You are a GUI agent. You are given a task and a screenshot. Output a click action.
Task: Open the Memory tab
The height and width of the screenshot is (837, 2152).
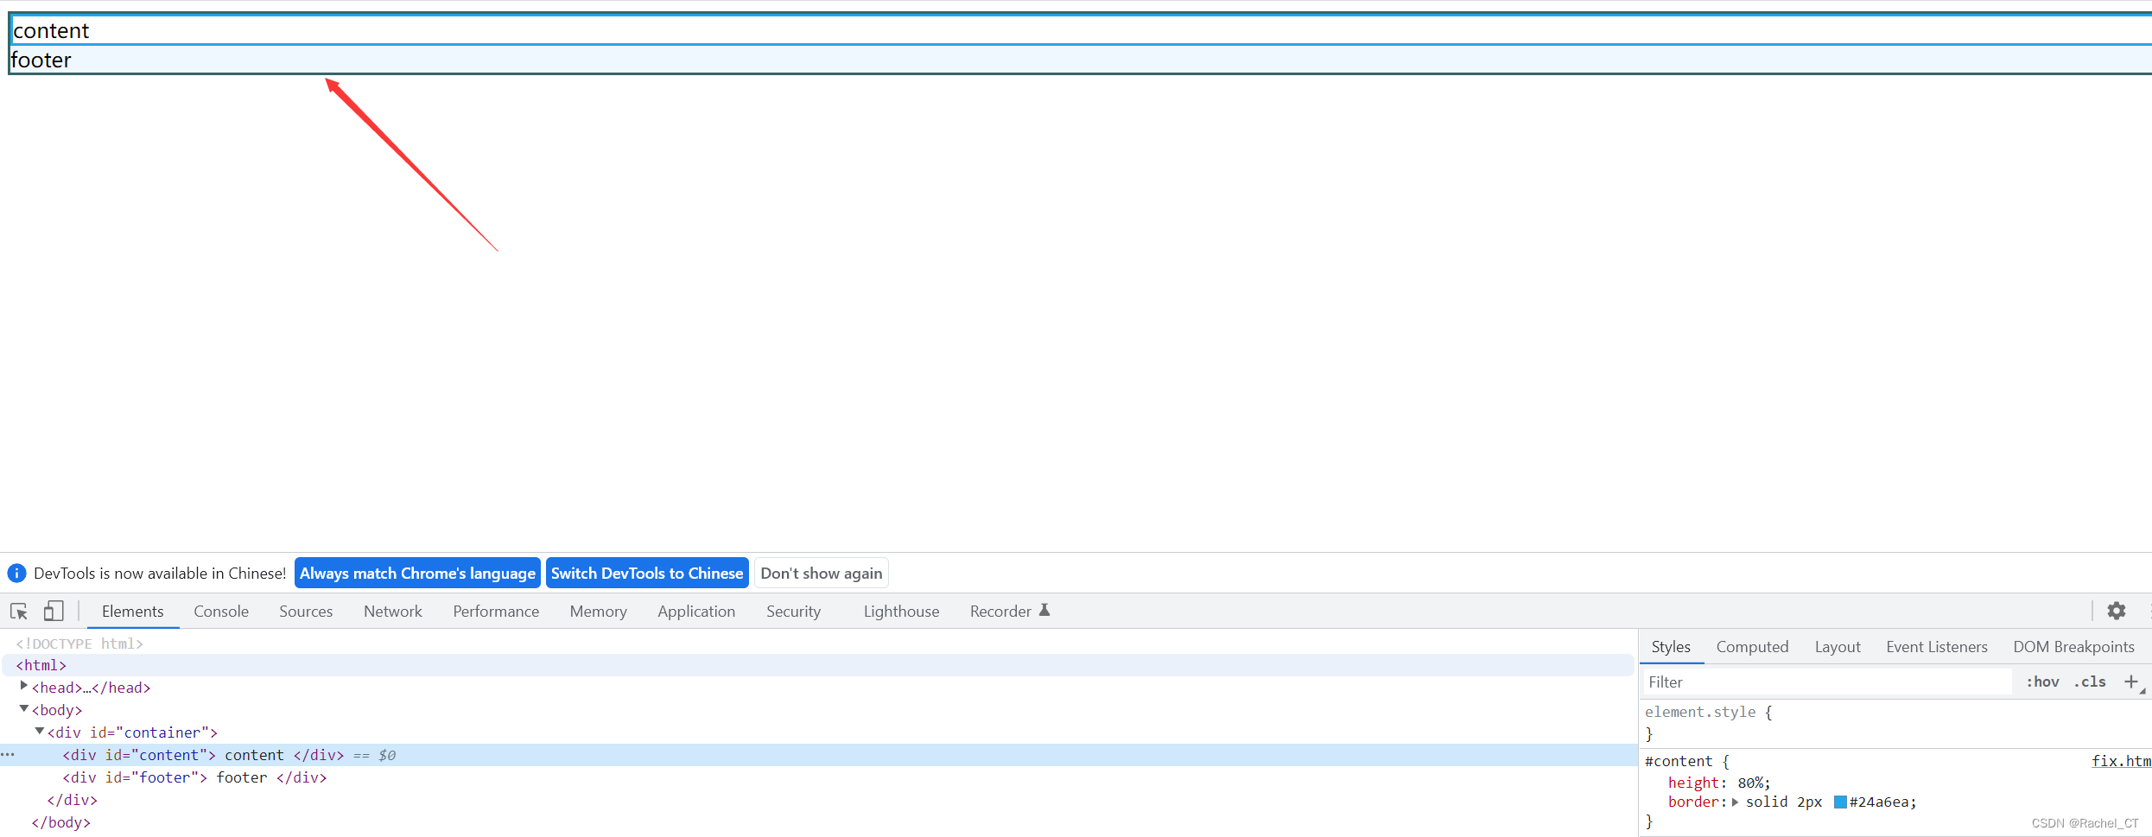[598, 612]
